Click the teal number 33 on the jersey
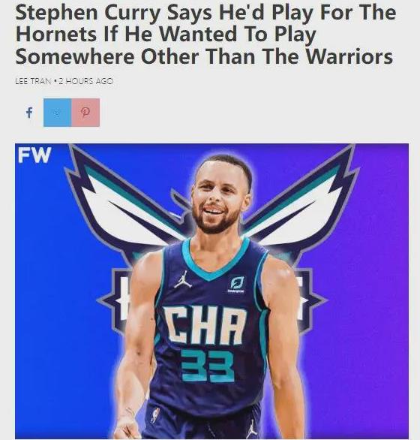The width and height of the screenshot is (420, 440). coord(208,366)
